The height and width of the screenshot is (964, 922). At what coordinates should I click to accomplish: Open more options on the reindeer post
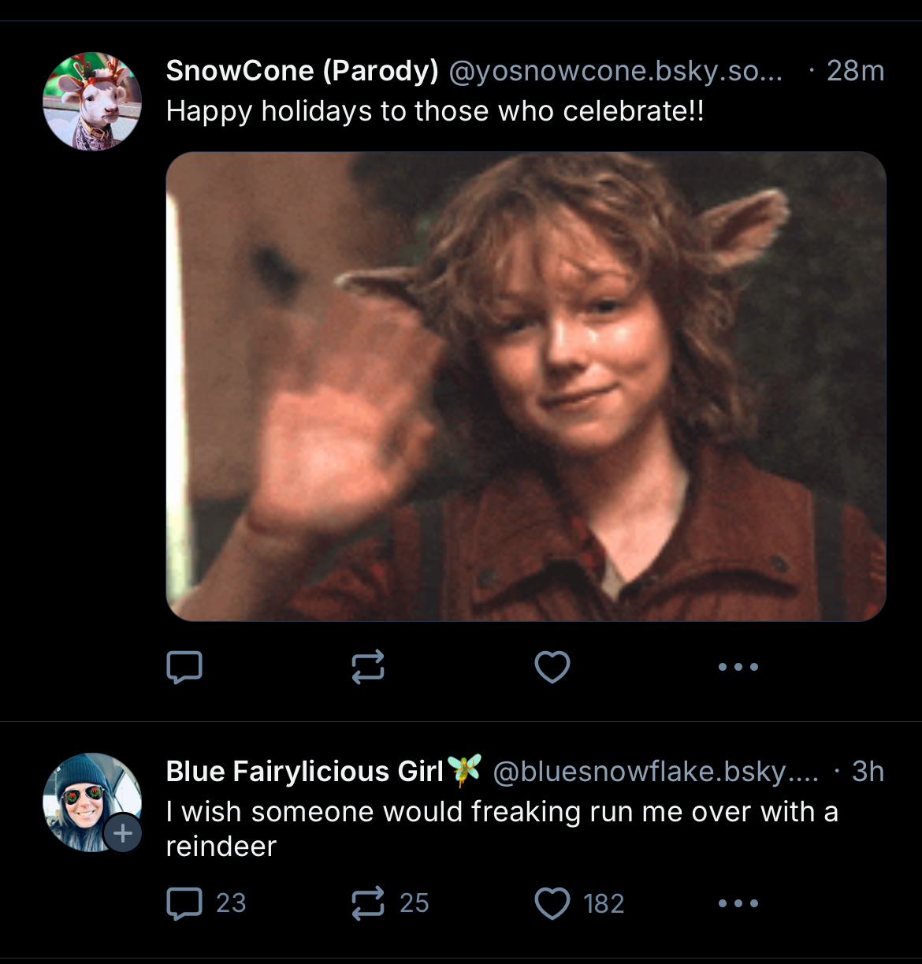[x=738, y=903]
